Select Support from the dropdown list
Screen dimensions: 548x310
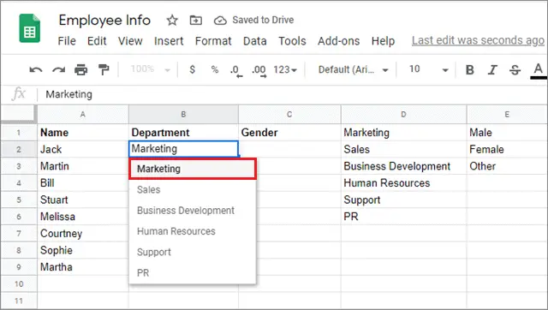tap(193, 252)
